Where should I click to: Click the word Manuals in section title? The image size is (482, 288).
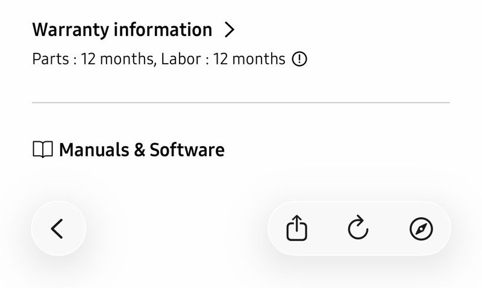pyautogui.click(x=94, y=150)
